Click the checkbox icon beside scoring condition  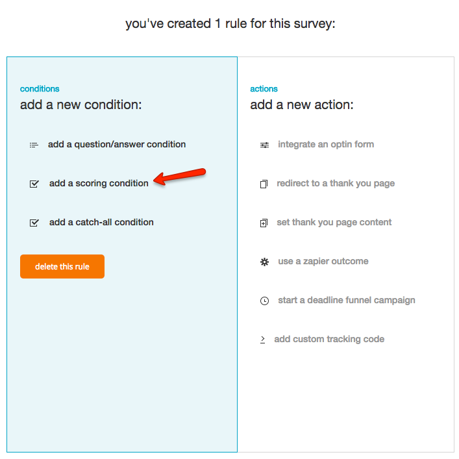pos(34,184)
